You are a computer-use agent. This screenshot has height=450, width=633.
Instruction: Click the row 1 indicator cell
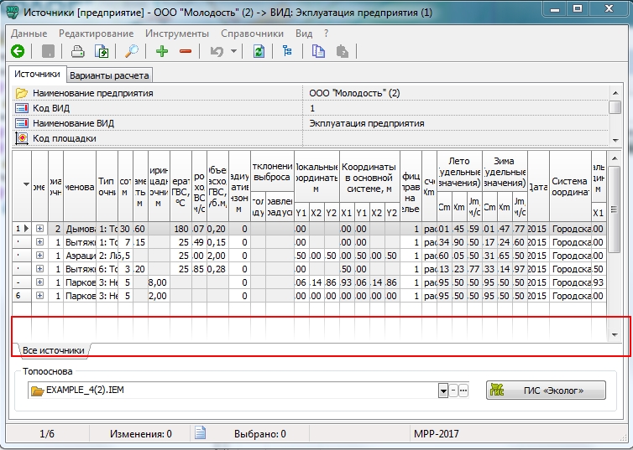22,229
